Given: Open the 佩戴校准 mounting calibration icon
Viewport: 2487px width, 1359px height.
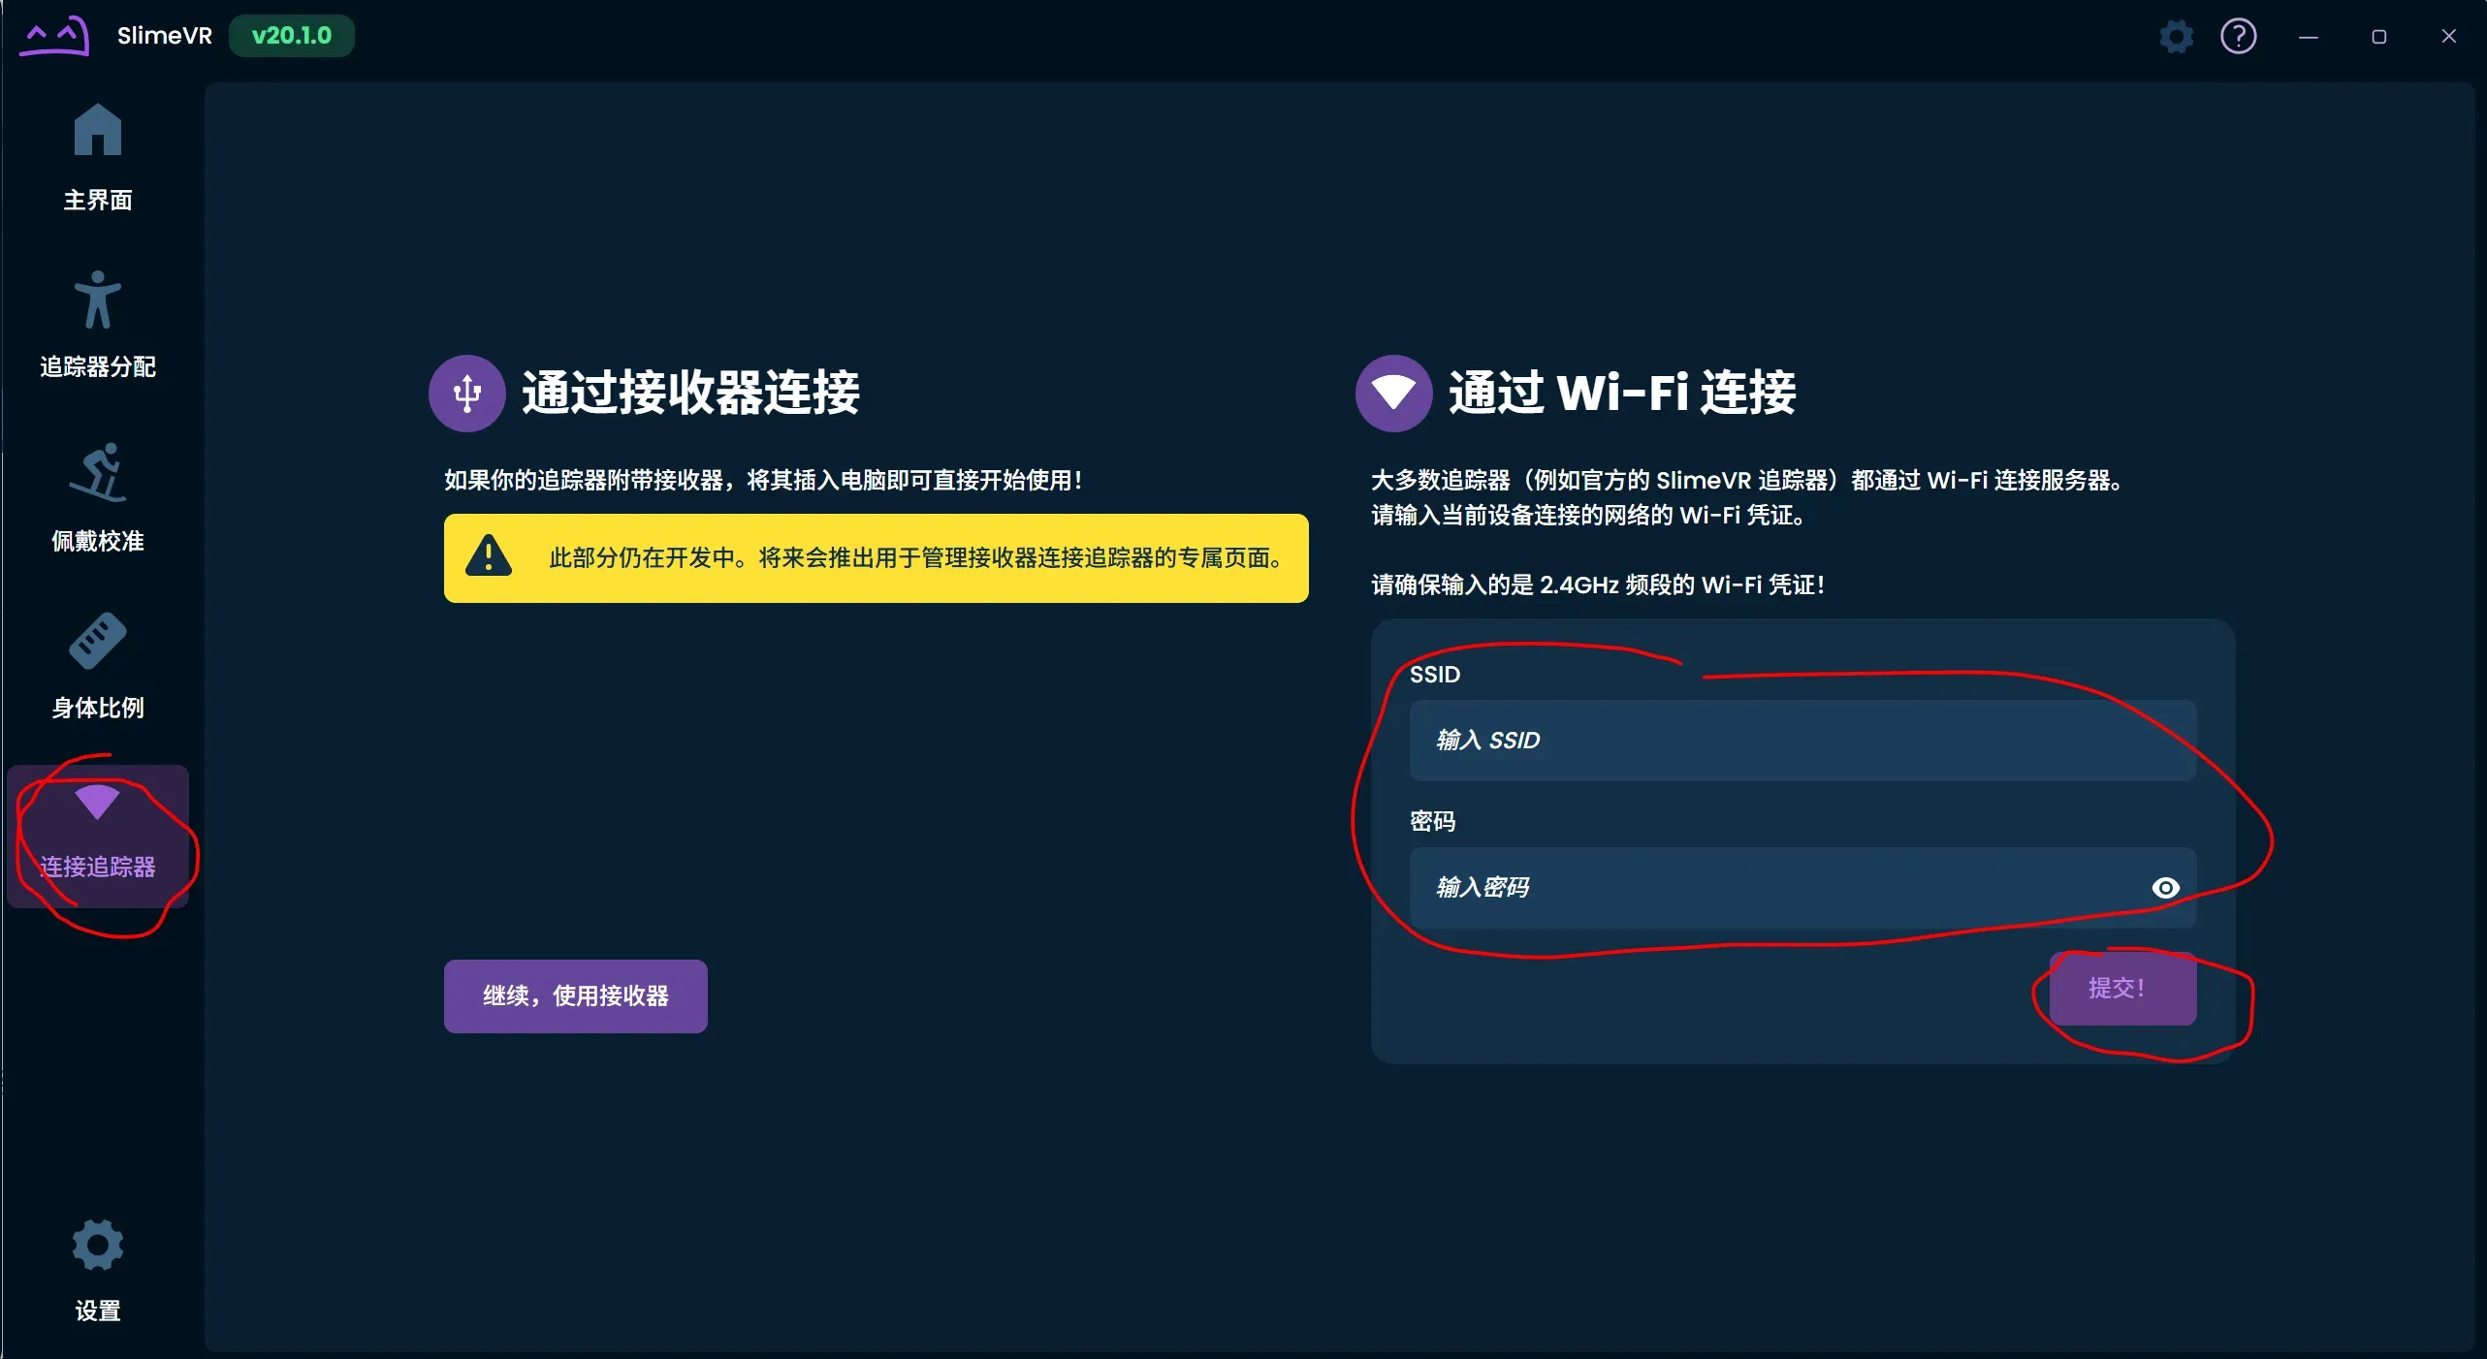Looking at the screenshot, I should pyautogui.click(x=98, y=472).
